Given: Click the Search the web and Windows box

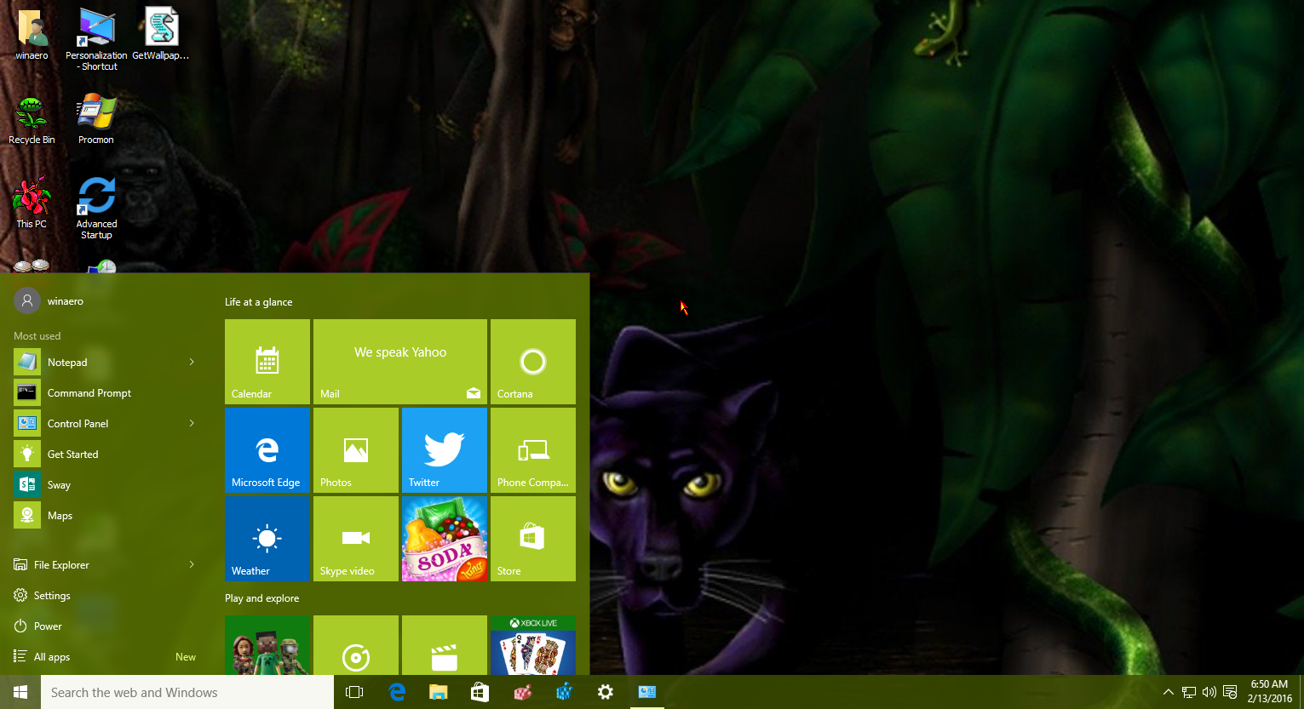Looking at the screenshot, I should [187, 692].
